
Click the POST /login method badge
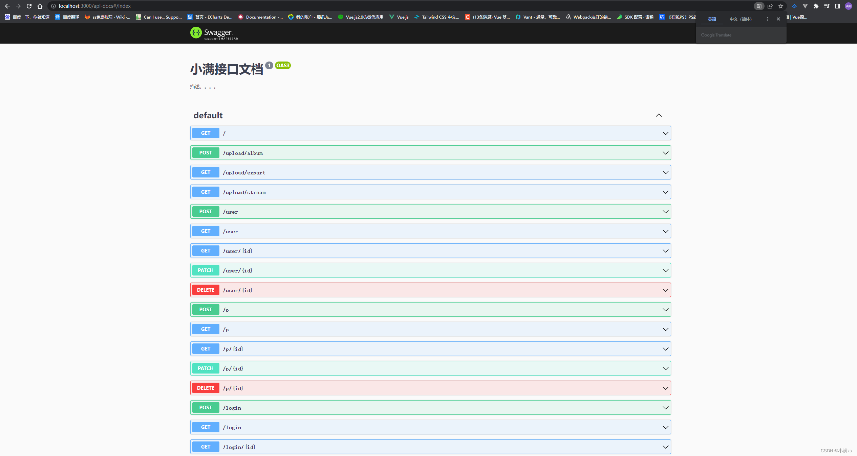coord(206,408)
